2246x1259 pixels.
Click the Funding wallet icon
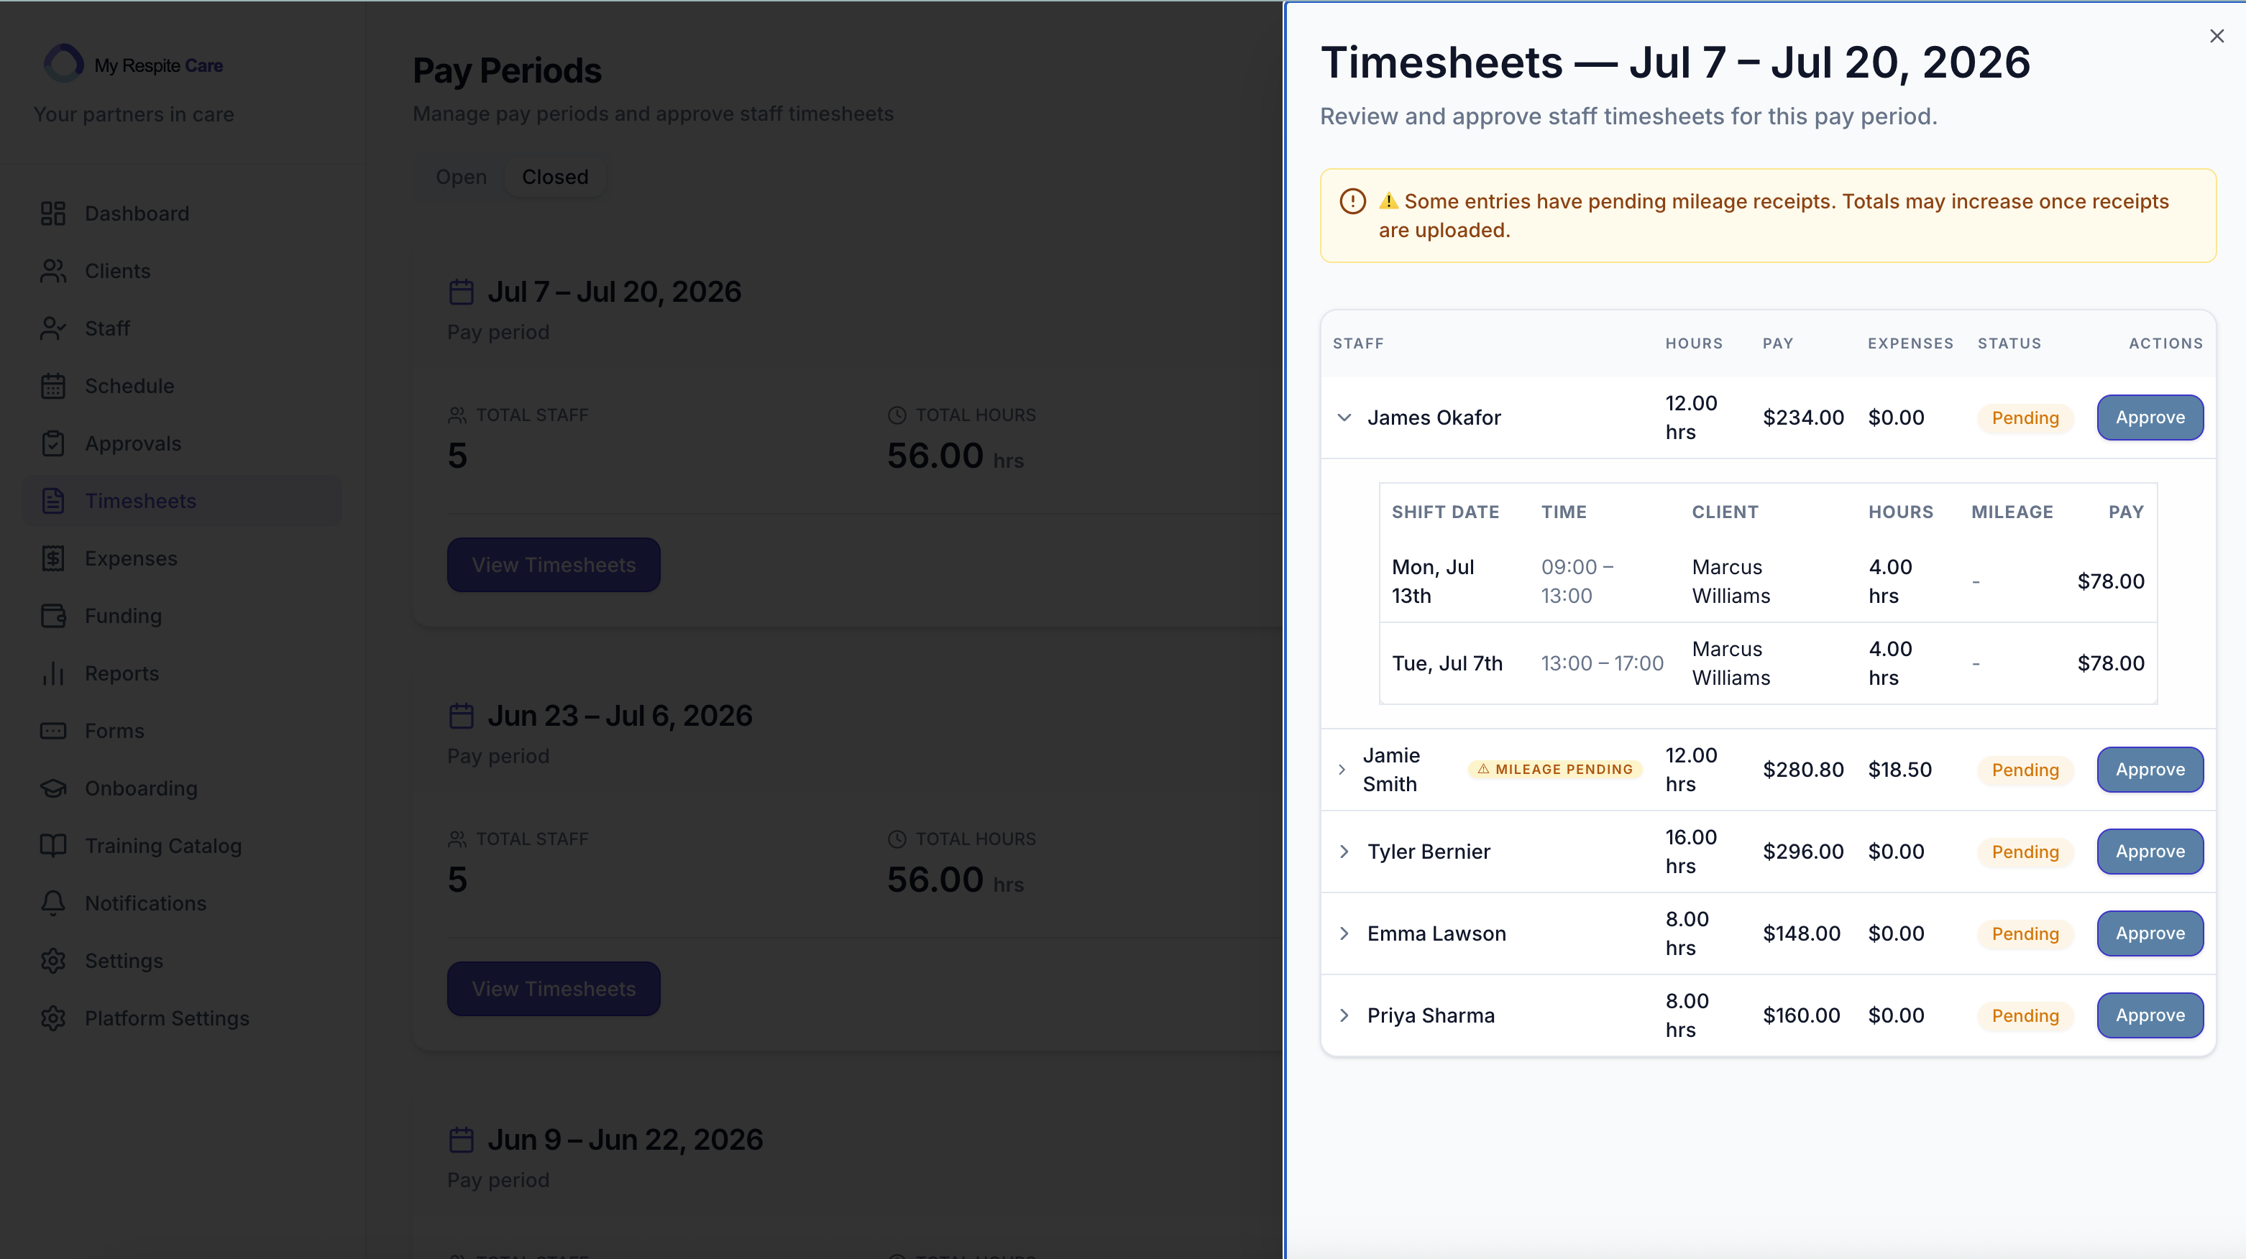(53, 616)
